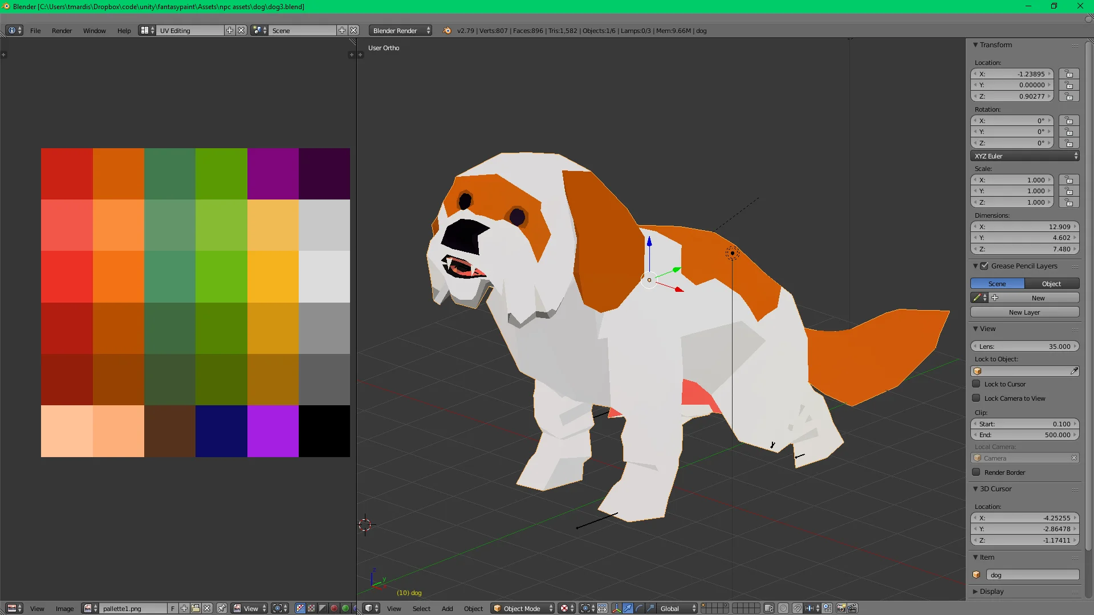Click the Lens 35.000 field
This screenshot has width=1094, height=615.
pyautogui.click(x=1024, y=347)
